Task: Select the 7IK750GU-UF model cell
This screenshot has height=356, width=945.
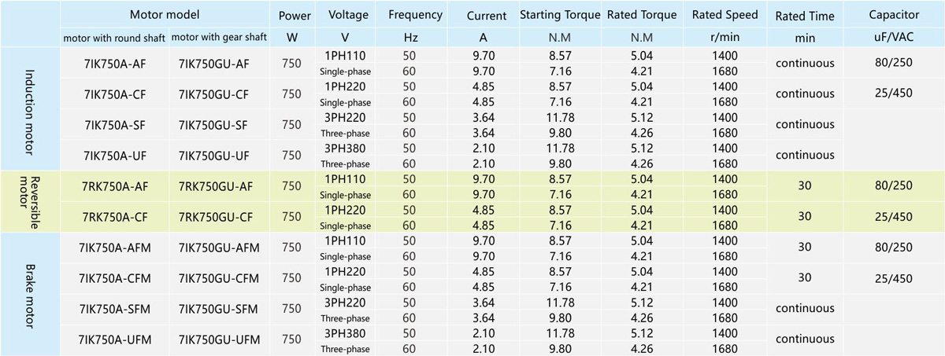Action: [x=214, y=155]
